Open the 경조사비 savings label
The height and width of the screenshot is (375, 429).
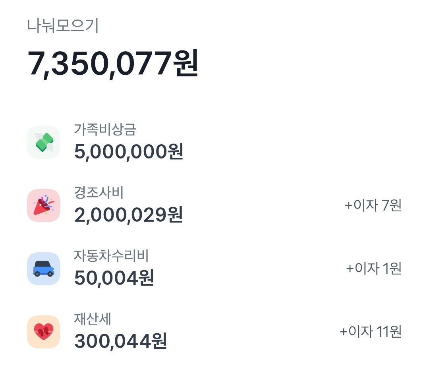[x=99, y=193]
